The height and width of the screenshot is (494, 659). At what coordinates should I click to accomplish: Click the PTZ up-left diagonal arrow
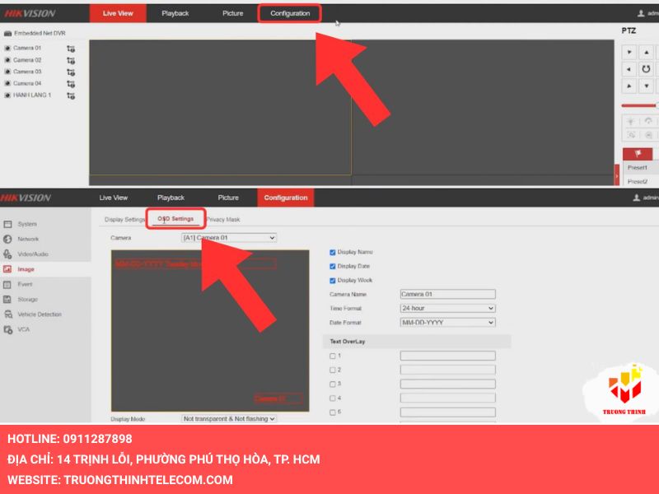tap(629, 53)
